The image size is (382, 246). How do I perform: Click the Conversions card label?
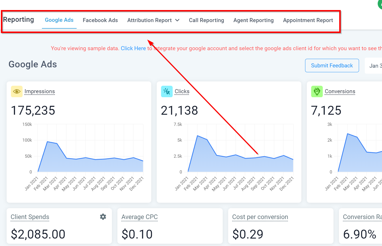point(340,91)
